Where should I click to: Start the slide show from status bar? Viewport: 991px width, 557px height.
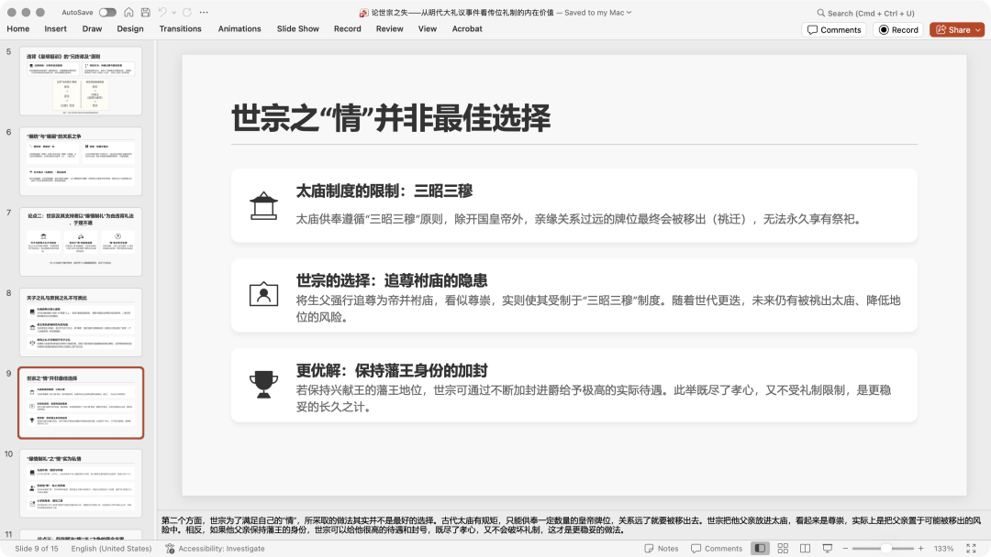(x=828, y=548)
